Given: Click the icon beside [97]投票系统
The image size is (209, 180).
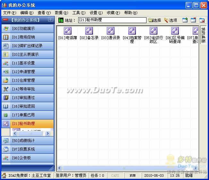Looking at the screenshot, I should pos(6,149).
